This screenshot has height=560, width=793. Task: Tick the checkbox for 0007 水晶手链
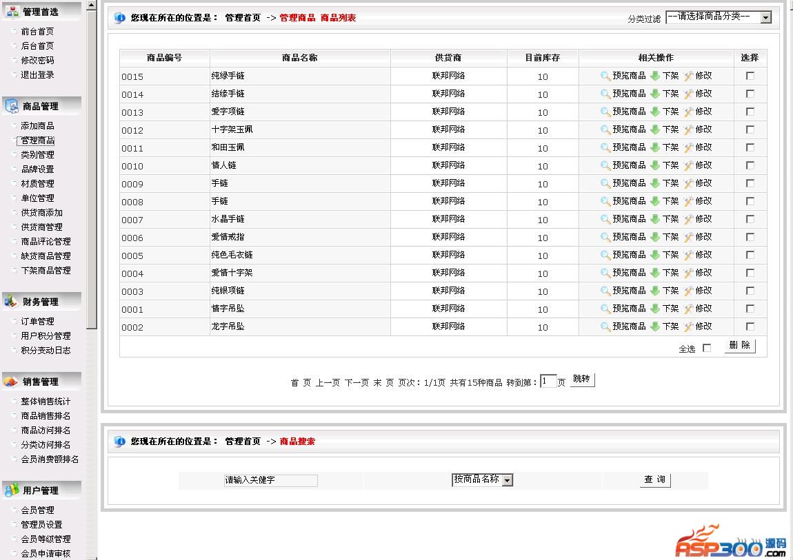tap(750, 219)
